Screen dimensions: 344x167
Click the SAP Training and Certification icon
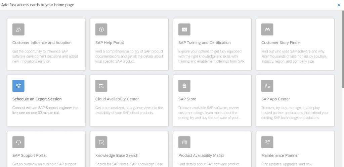(x=184, y=29)
